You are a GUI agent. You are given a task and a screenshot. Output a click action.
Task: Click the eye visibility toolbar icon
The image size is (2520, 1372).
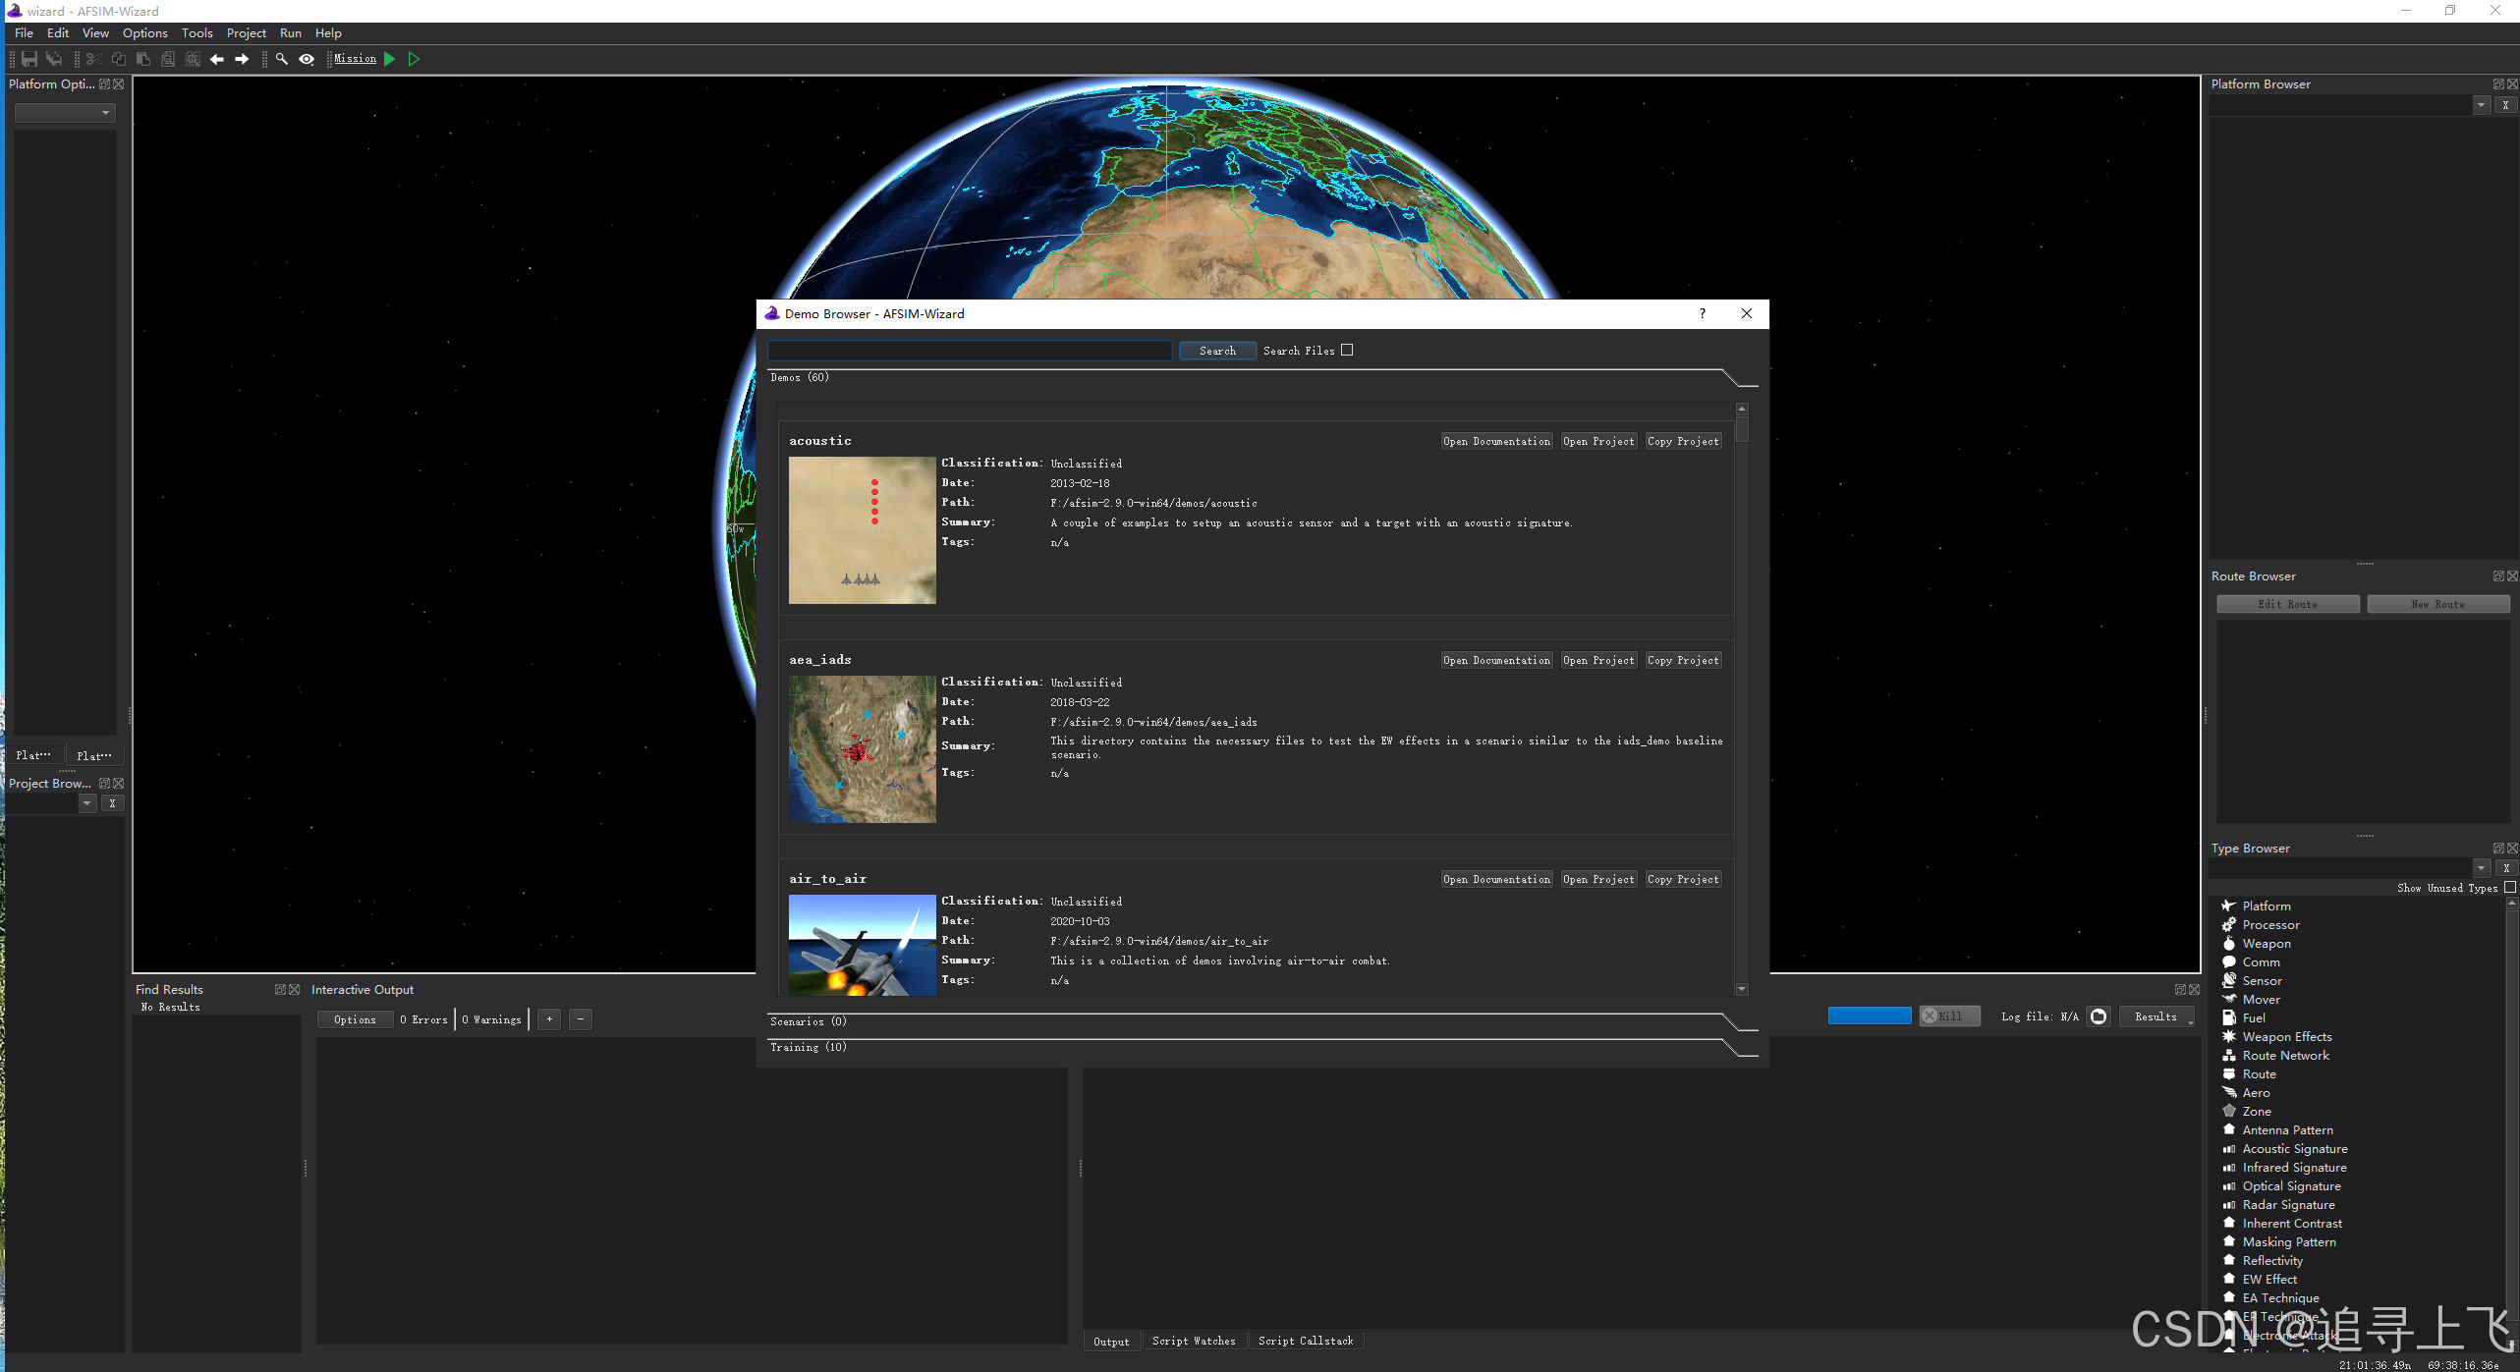tap(307, 59)
